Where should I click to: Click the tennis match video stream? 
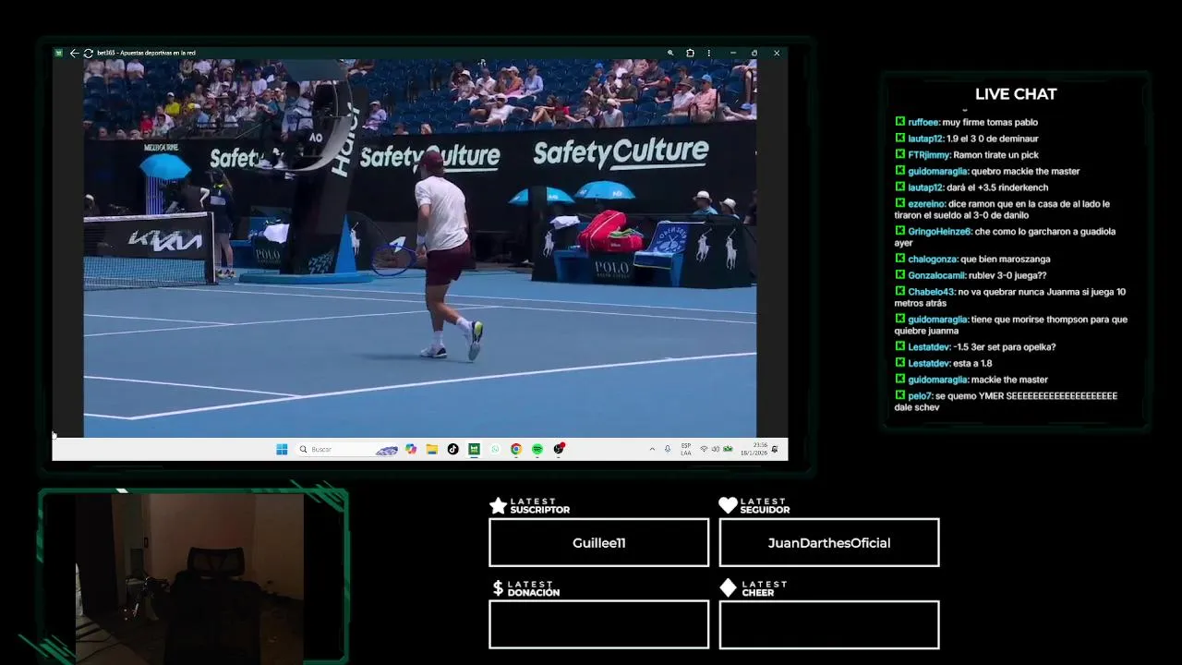[420, 248]
